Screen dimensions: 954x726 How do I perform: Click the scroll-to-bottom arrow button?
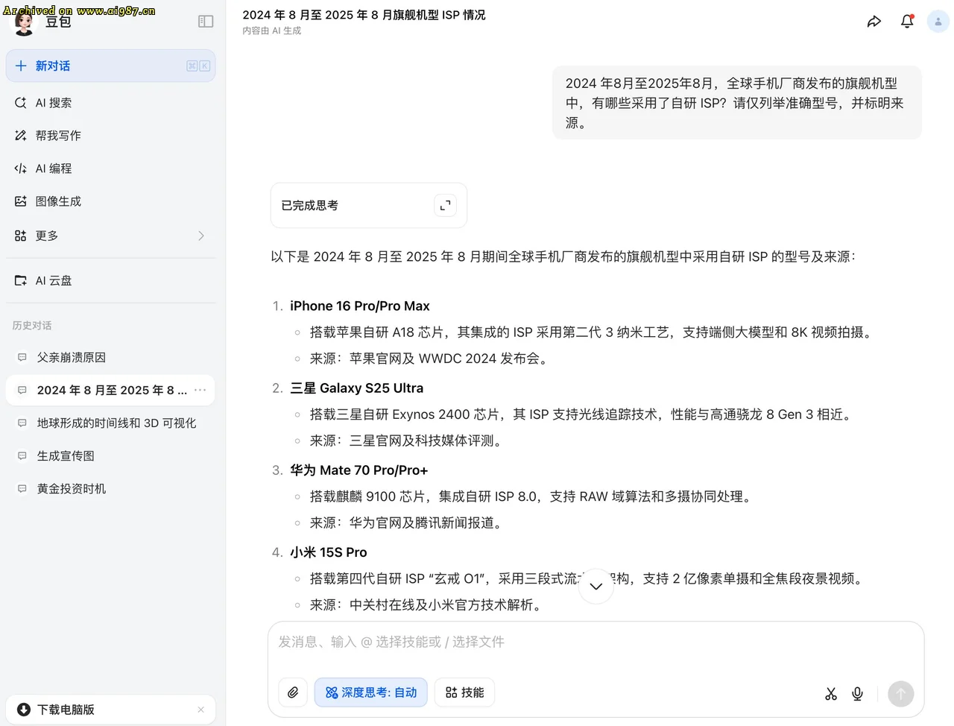click(596, 586)
